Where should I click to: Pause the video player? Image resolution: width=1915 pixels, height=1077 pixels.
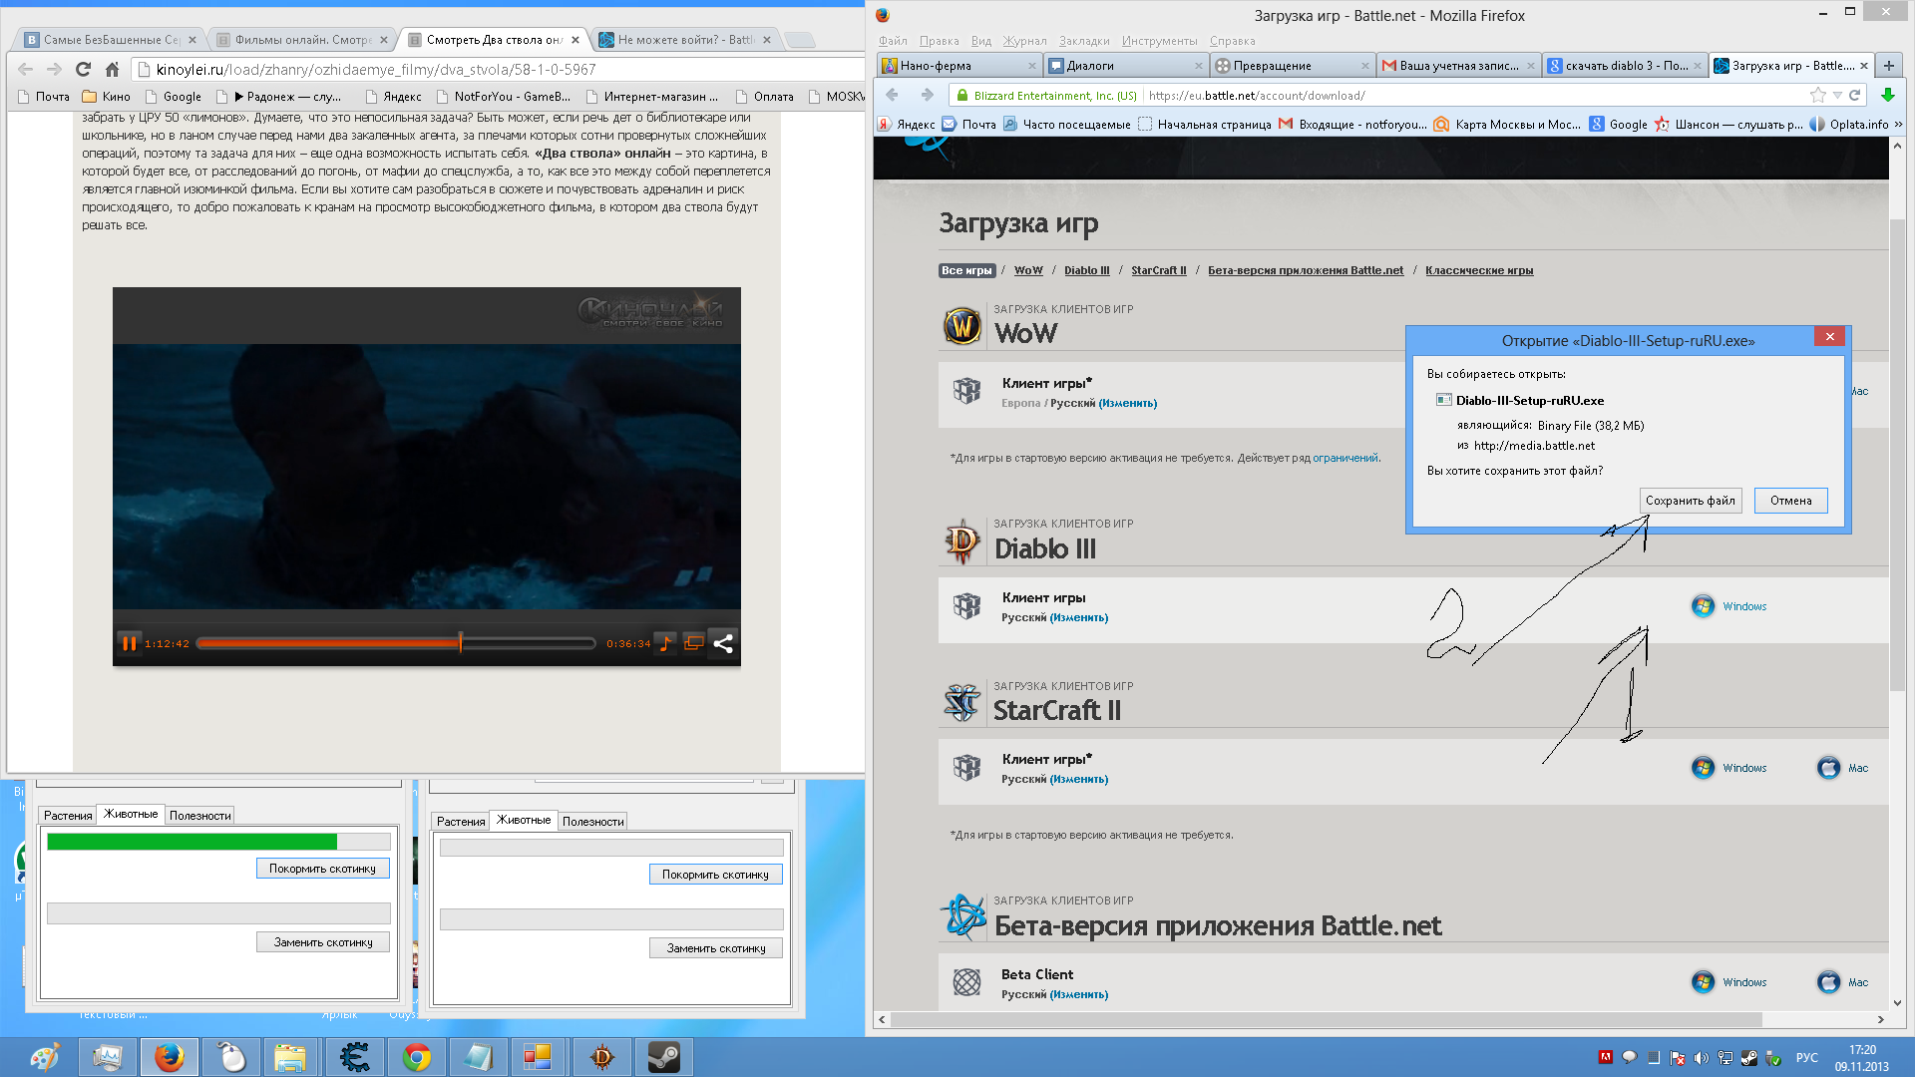coord(129,643)
